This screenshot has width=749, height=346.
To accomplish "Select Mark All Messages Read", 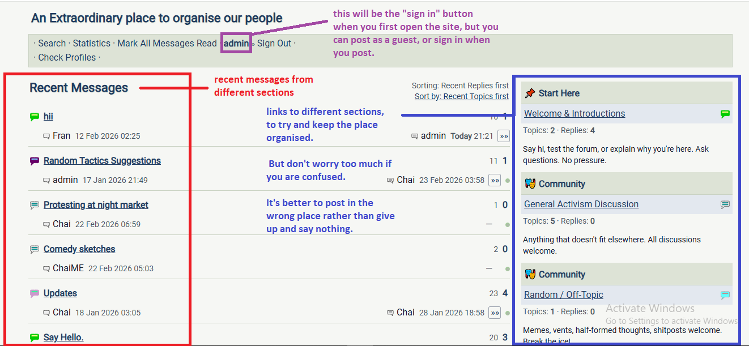I will [x=167, y=44].
